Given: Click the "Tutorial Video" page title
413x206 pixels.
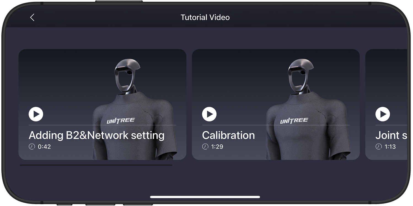Looking at the screenshot, I should (205, 17).
